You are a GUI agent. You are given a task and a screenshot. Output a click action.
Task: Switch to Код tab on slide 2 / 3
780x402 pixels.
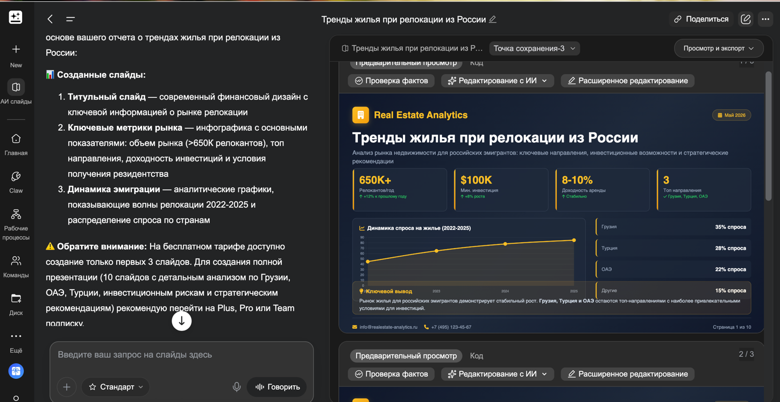(x=477, y=356)
